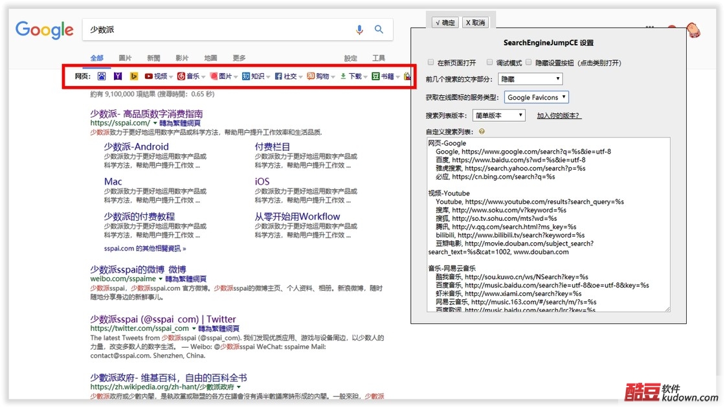Expand the 书籍 category dropdown arrow
Viewport: 725px width, 408px height.
coord(397,77)
